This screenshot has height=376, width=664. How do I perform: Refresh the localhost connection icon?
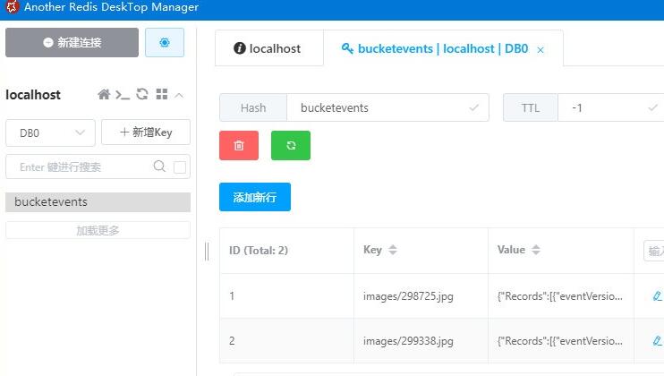pos(142,94)
